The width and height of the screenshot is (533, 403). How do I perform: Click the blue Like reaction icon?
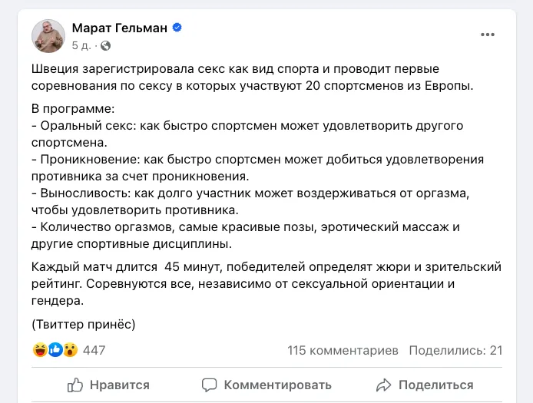point(55,350)
